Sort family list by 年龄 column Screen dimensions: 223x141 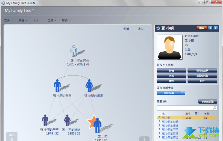(x=207, y=114)
